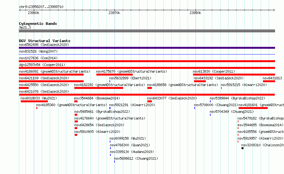The height and width of the screenshot is (174, 284).
Task: Select the nsv4175670 gnomAD red bar
Action: (115, 75)
